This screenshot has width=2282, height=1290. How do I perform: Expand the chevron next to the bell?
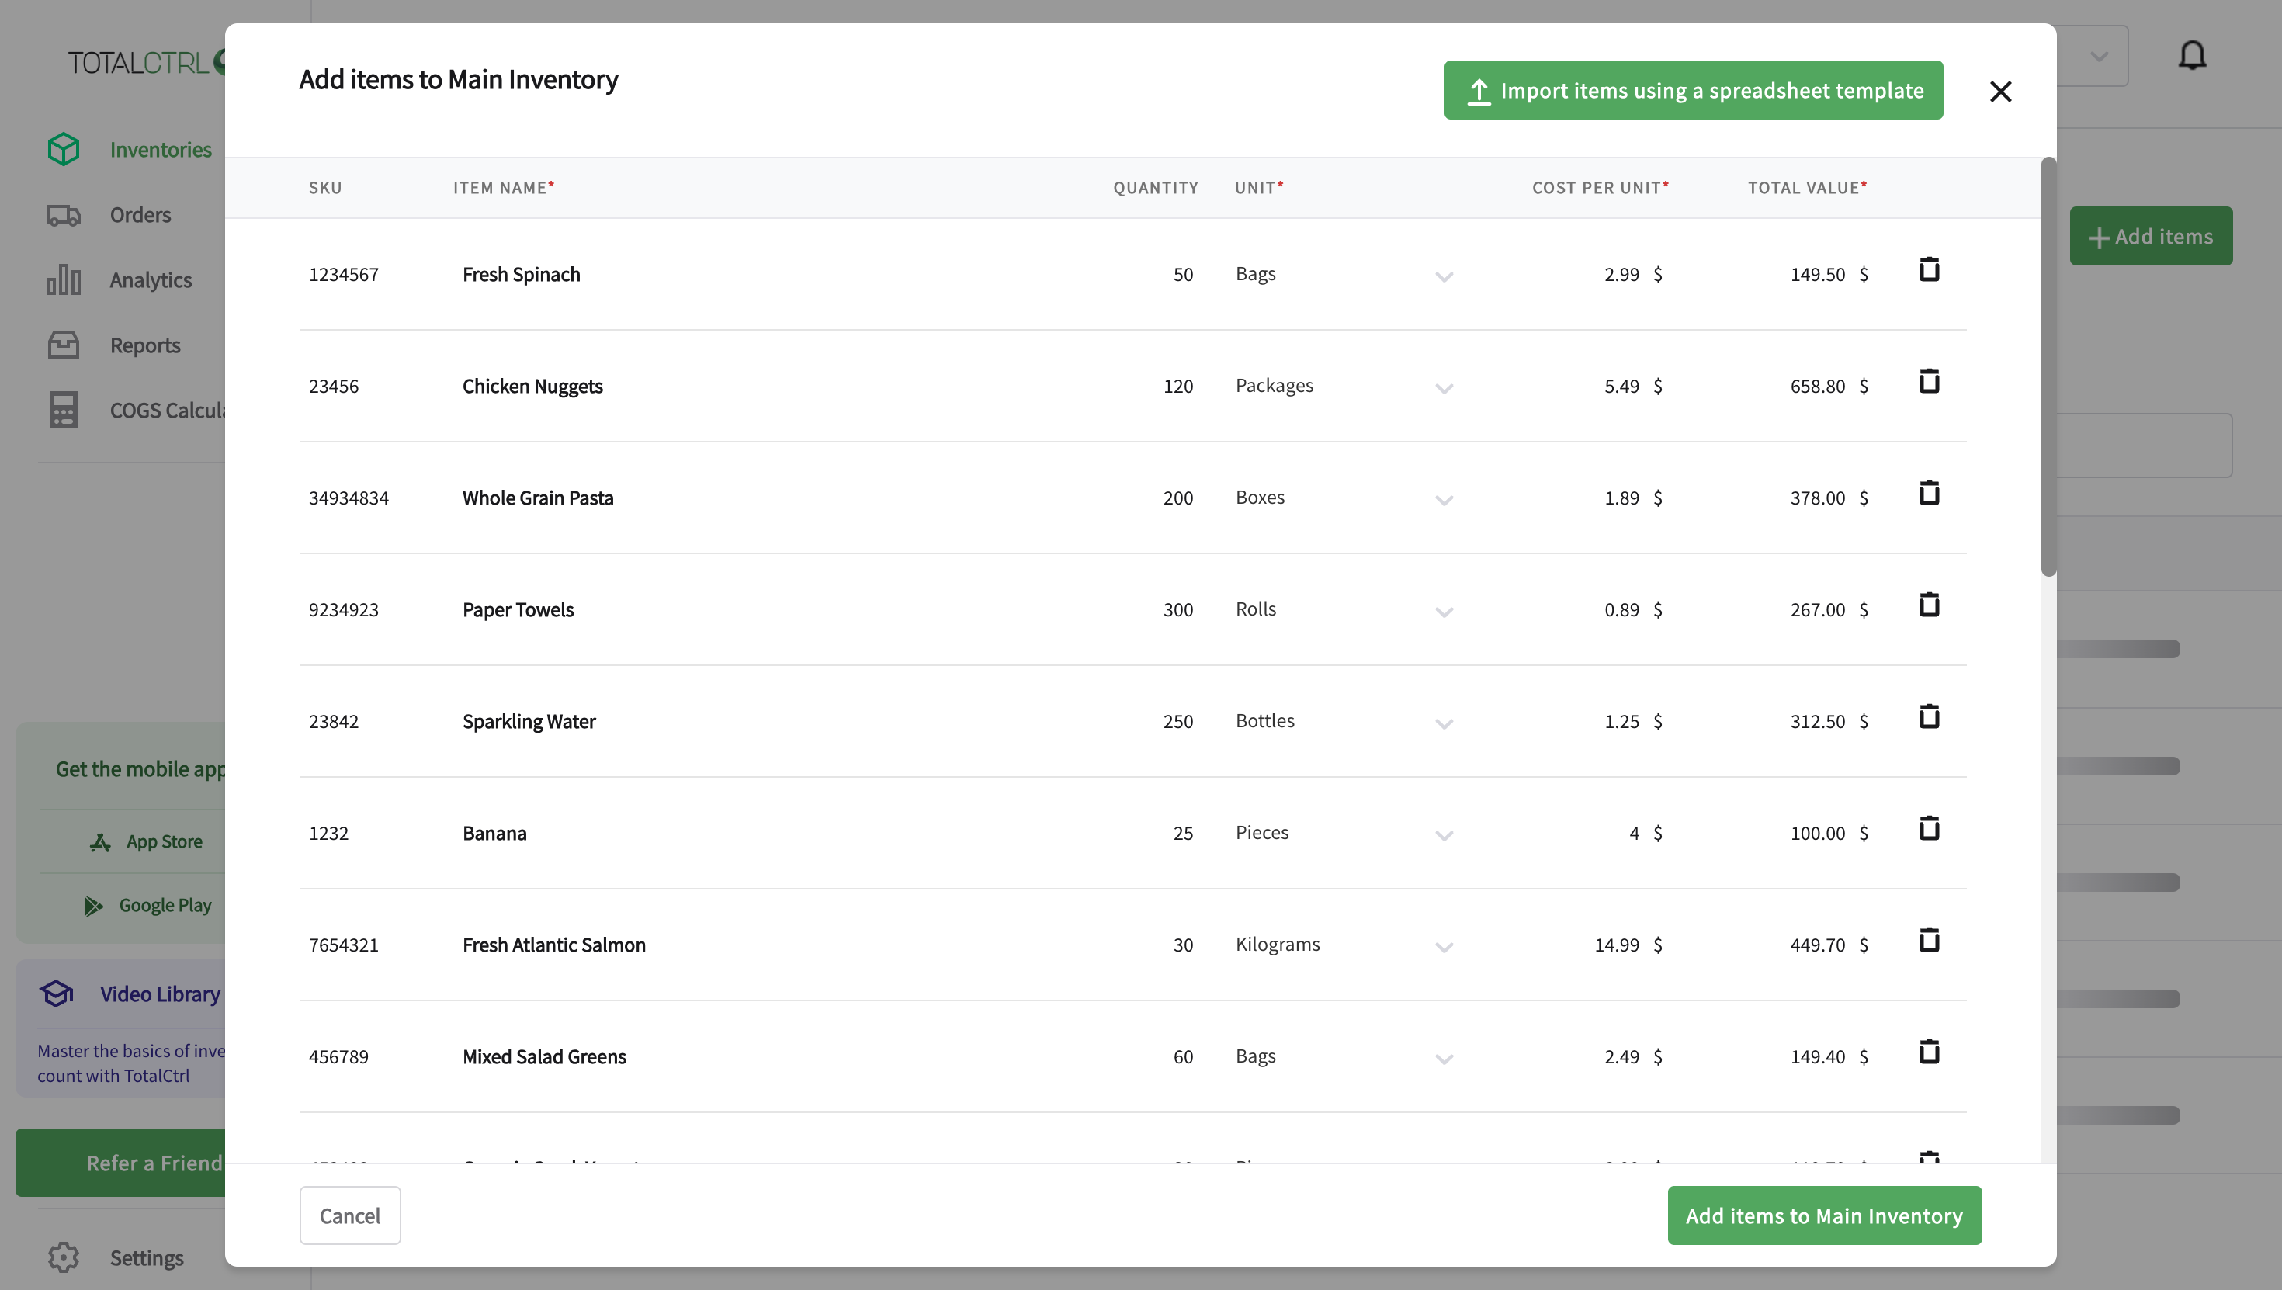coord(2098,57)
